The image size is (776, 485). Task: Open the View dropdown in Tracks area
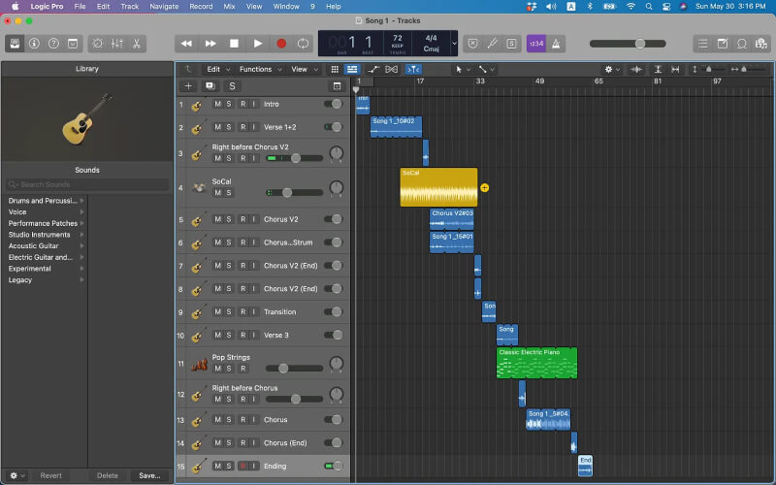point(304,69)
